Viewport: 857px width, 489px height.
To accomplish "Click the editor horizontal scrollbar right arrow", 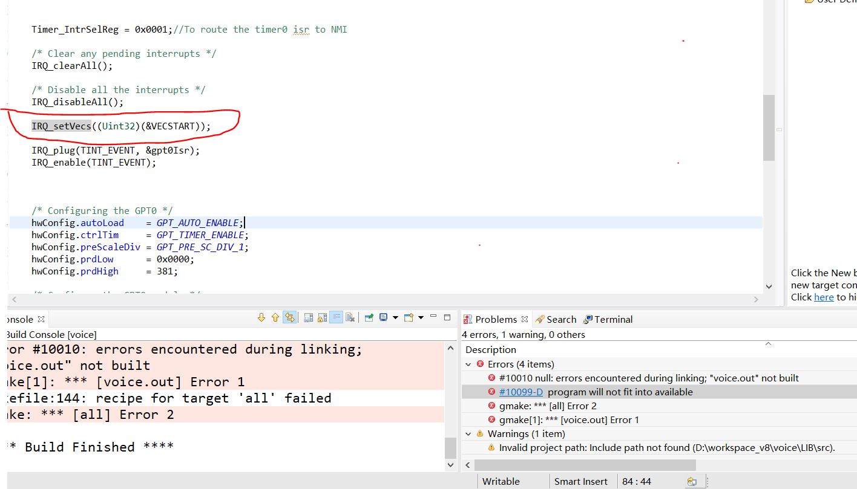I will [757, 299].
